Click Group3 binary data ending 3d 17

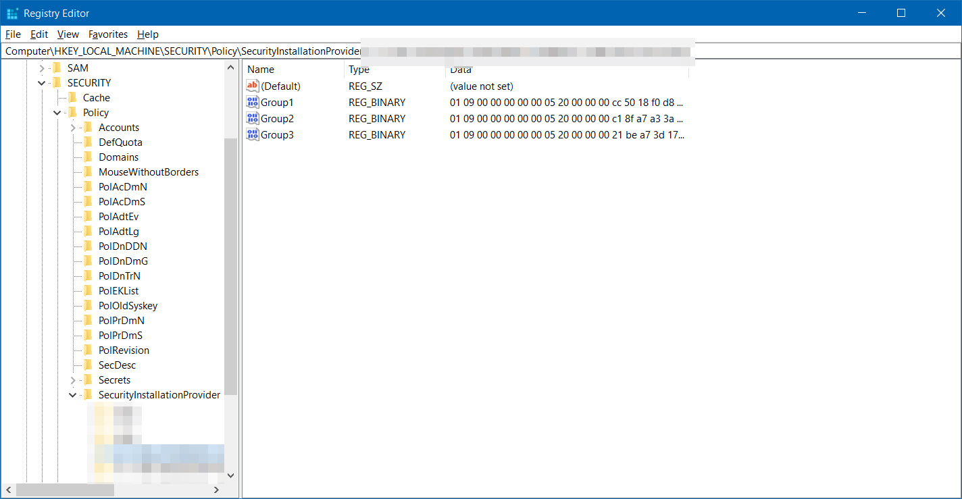567,135
